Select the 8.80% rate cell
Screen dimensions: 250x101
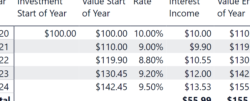click(148, 59)
